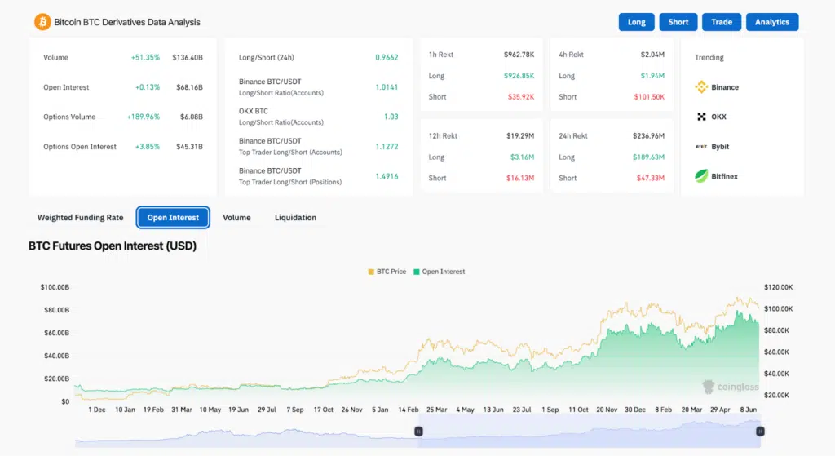Open the Volume chart tab
Screen dimensions: 835x456
point(236,218)
